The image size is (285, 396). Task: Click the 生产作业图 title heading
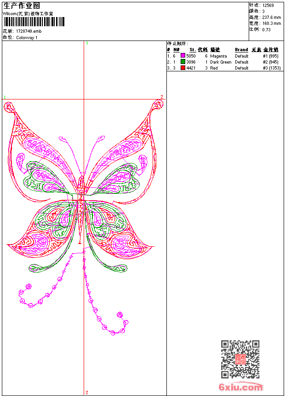(x=22, y=6)
